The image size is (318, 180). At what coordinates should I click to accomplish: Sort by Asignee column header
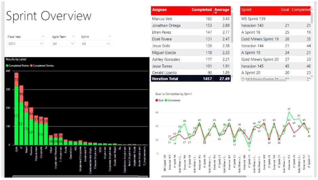pyautogui.click(x=171, y=11)
